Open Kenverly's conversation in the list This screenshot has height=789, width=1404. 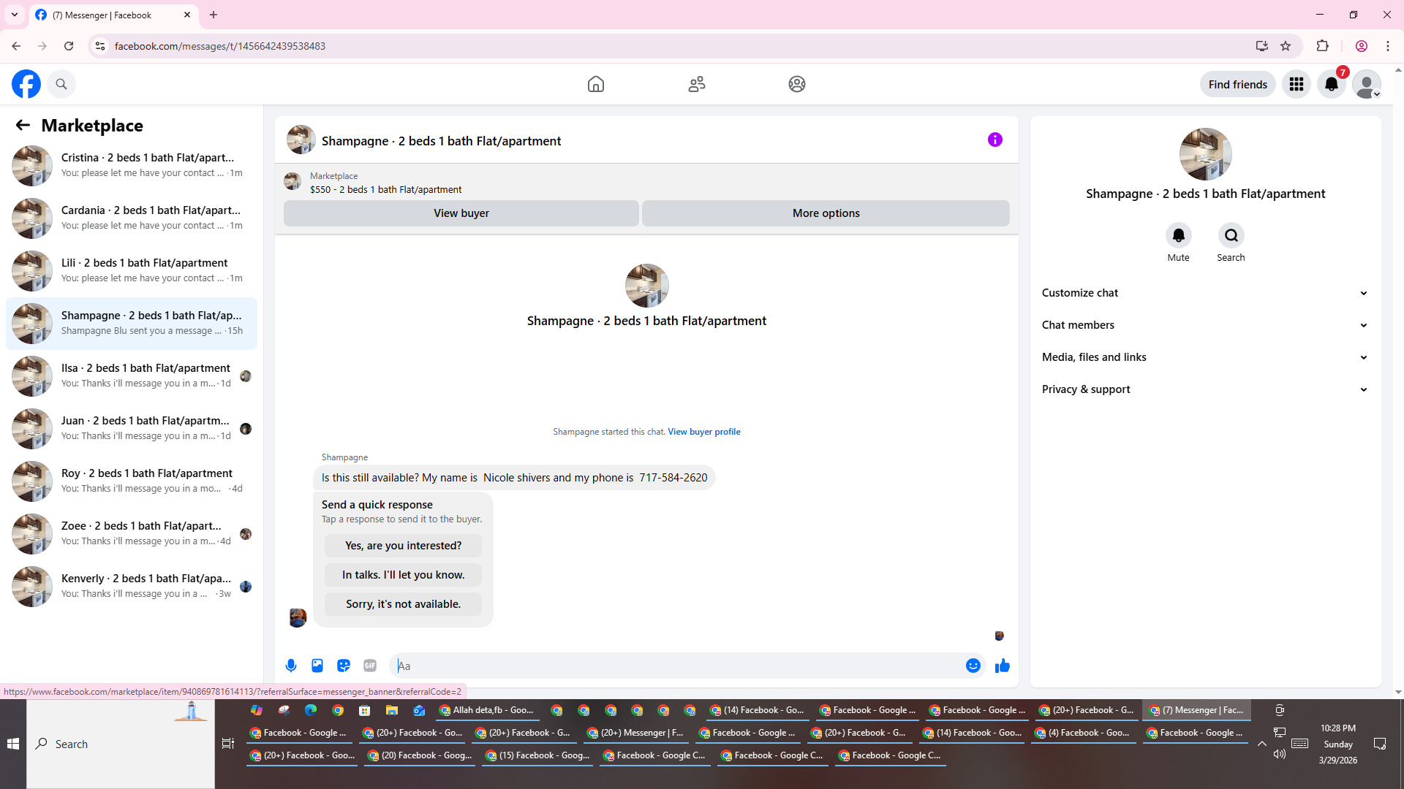point(132,586)
